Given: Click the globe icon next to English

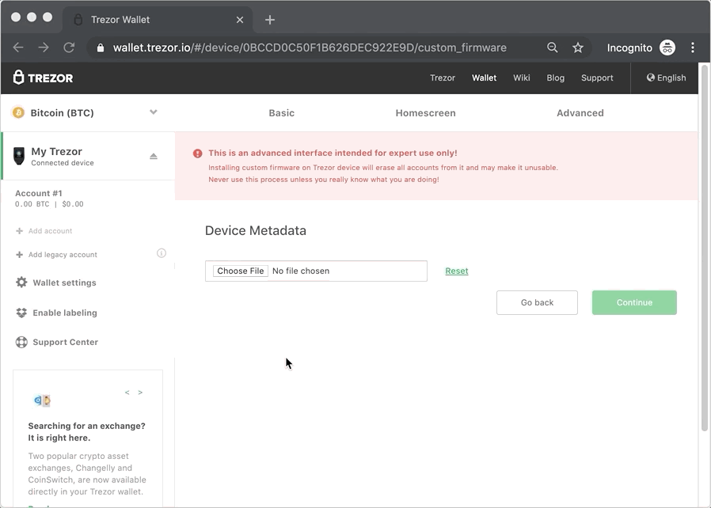Looking at the screenshot, I should (651, 78).
